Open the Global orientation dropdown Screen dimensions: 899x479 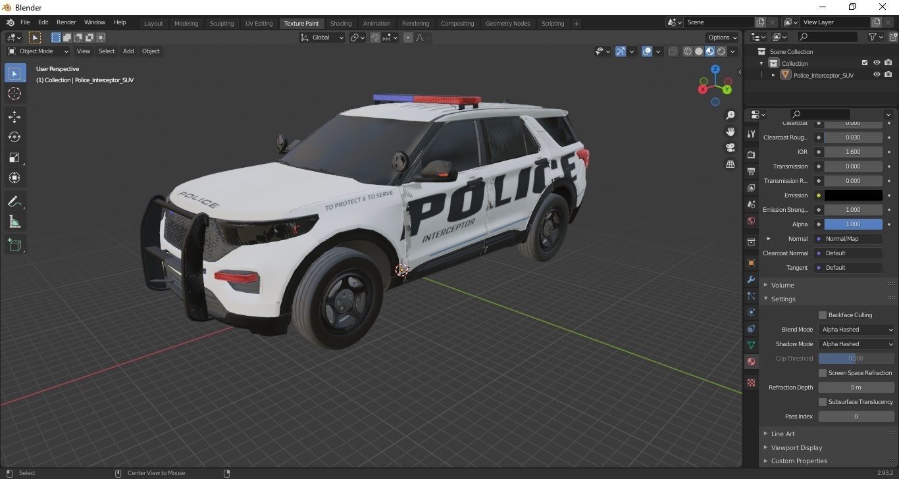[322, 38]
